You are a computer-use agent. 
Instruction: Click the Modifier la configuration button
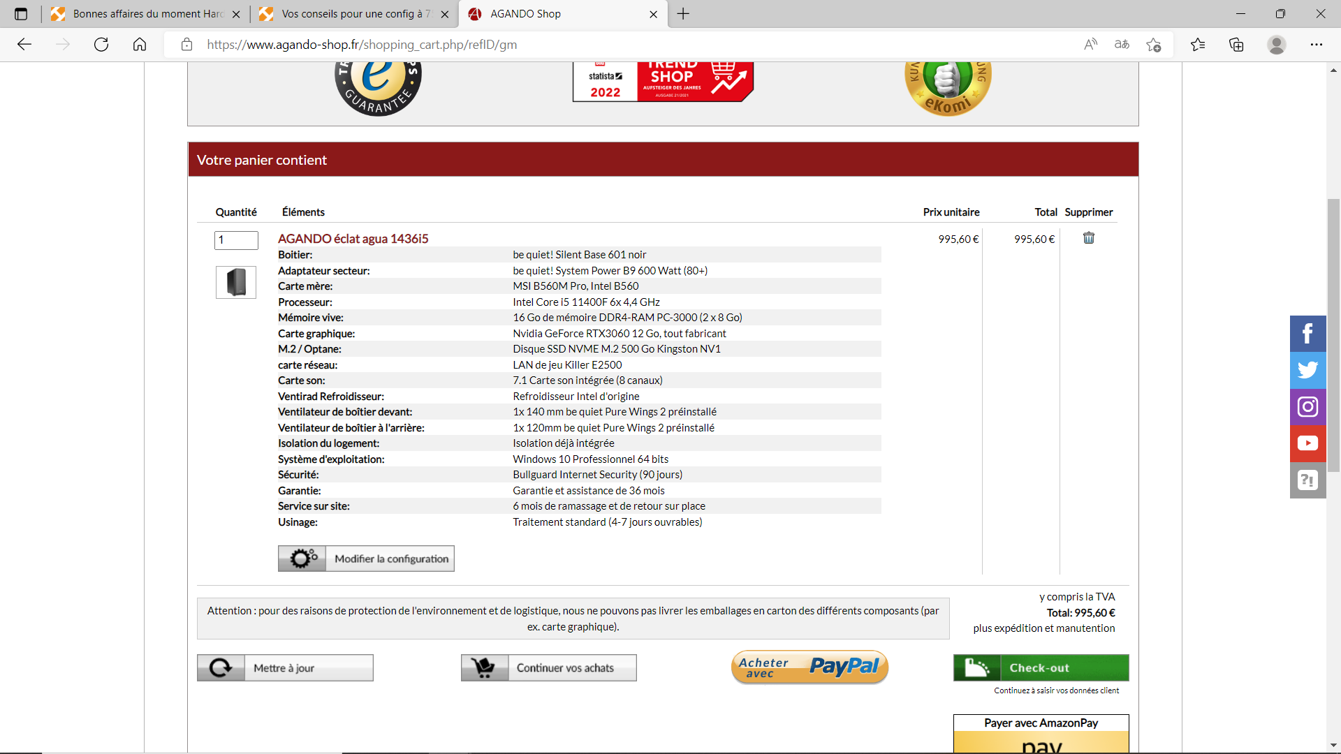click(x=366, y=559)
